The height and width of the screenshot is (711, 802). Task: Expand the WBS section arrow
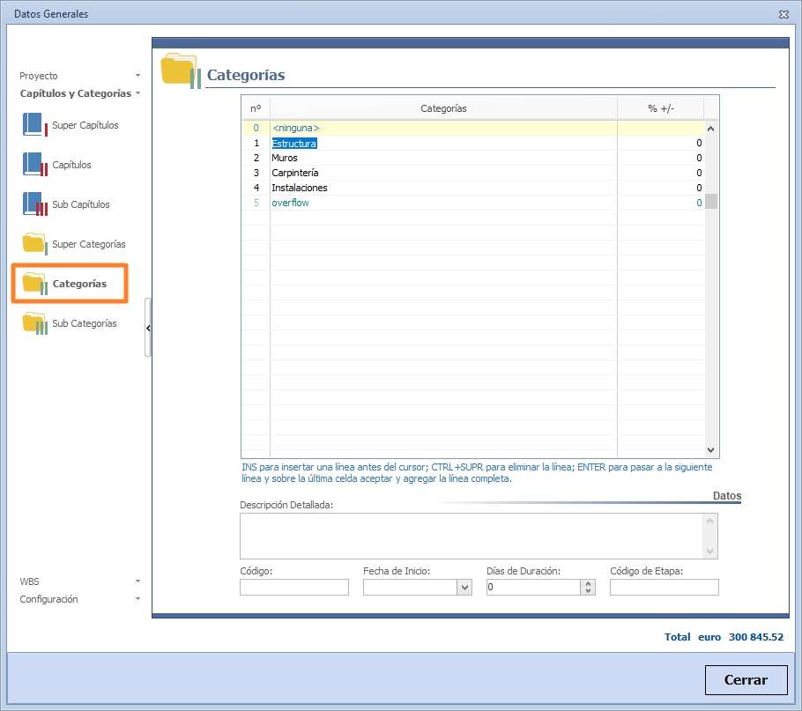137,581
